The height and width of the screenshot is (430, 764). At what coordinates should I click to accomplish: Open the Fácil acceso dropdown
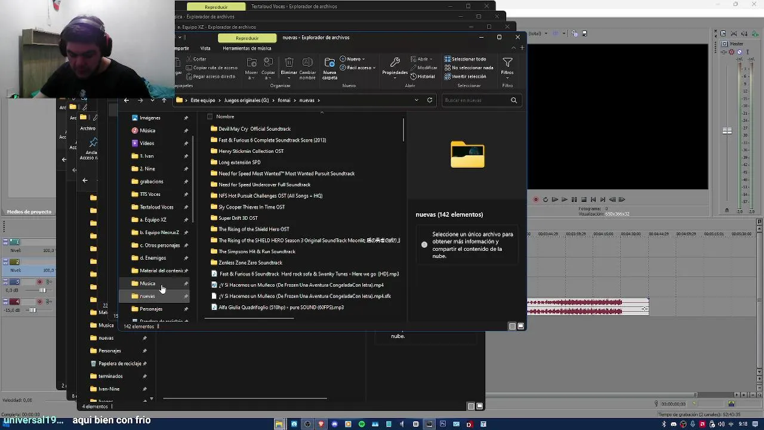coord(358,67)
